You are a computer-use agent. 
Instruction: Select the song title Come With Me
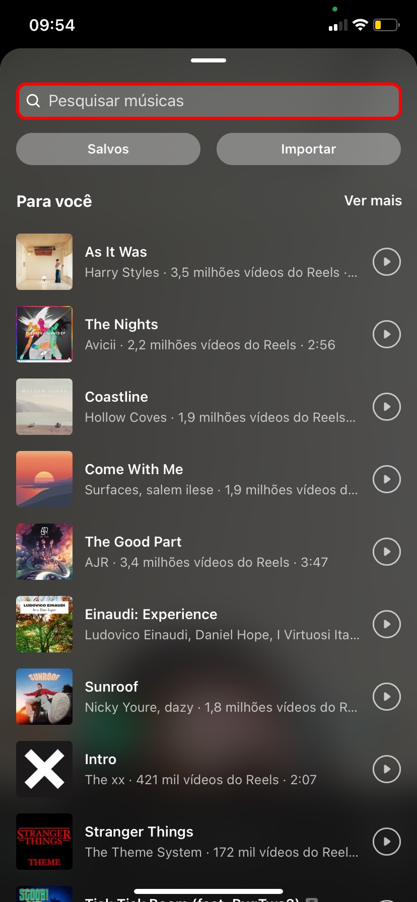[x=134, y=469]
